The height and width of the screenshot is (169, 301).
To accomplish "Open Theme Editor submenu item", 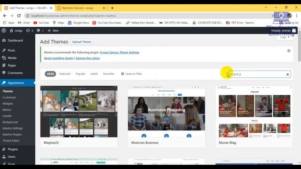I will [x=11, y=140].
